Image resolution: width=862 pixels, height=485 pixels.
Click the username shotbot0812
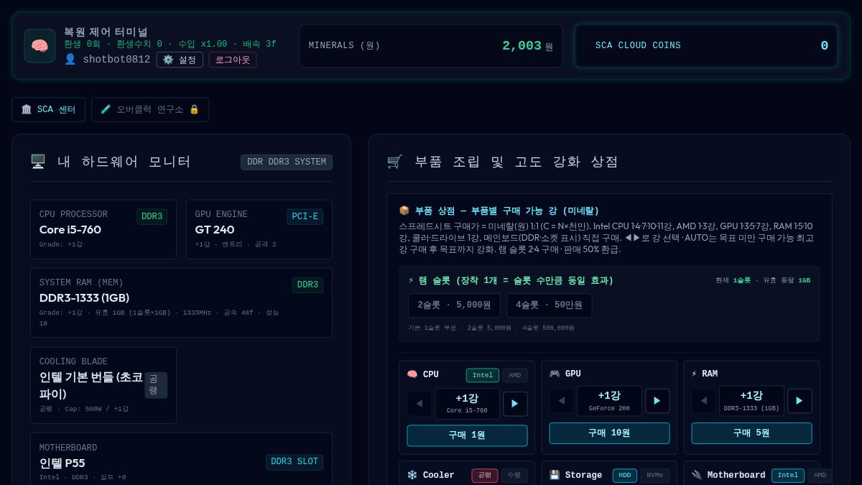(116, 60)
